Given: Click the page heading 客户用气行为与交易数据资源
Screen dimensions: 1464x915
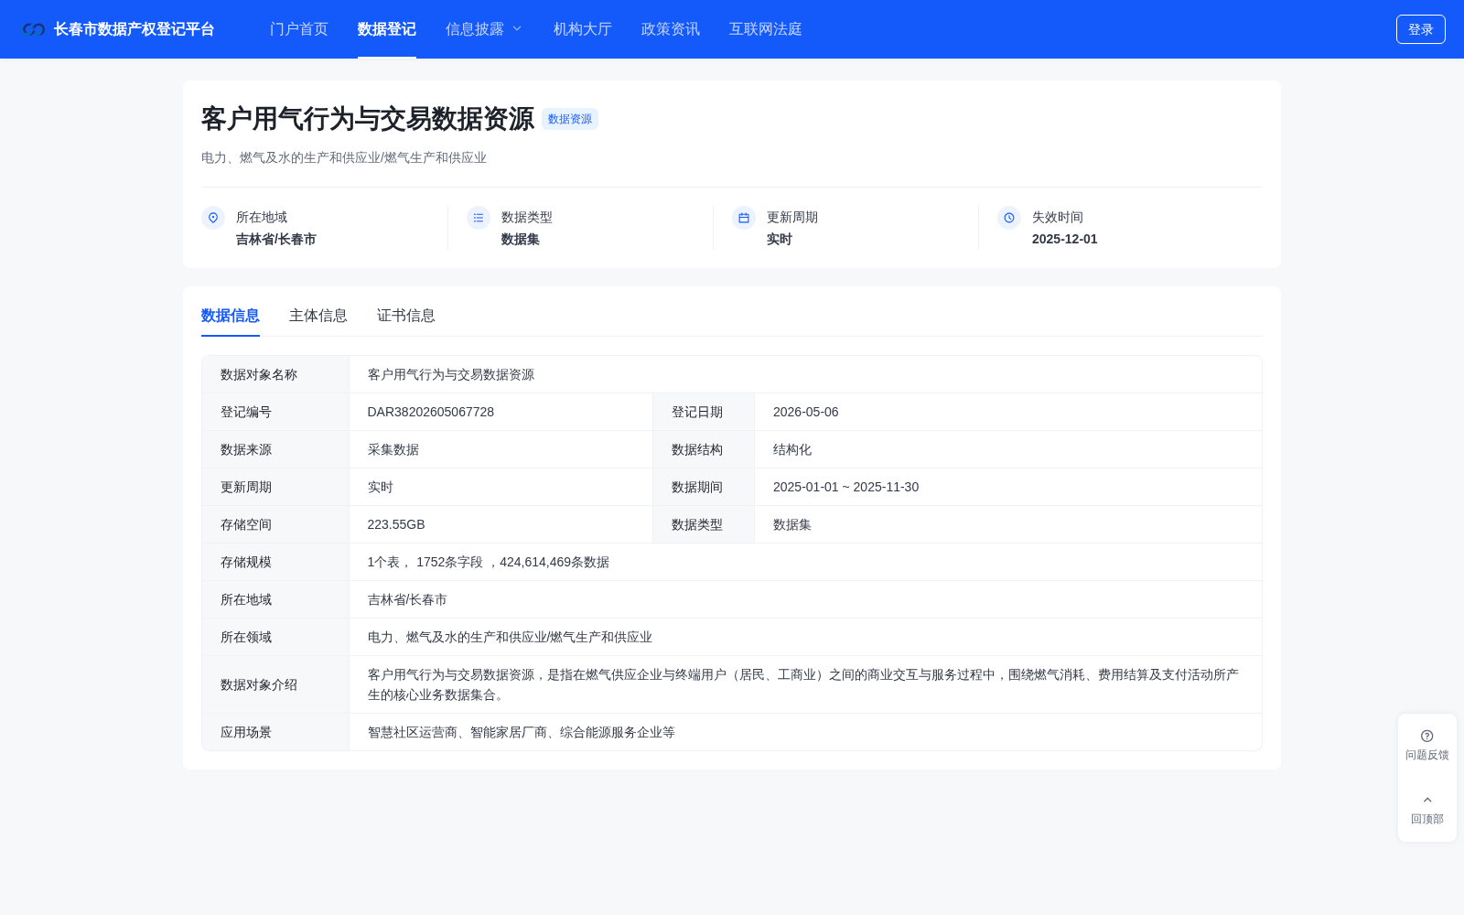Looking at the screenshot, I should coord(368,119).
